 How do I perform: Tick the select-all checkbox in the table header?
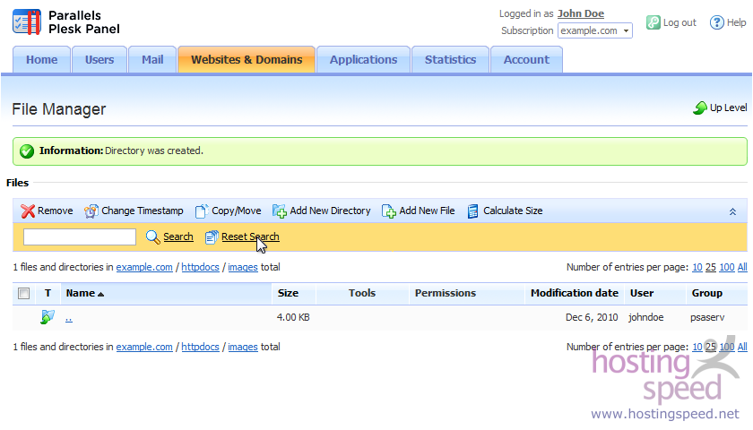click(23, 293)
